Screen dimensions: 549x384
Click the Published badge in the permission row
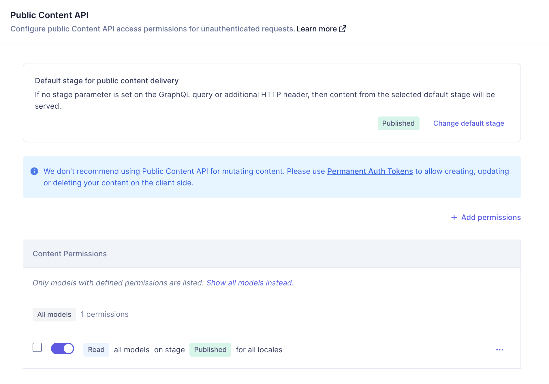210,349
